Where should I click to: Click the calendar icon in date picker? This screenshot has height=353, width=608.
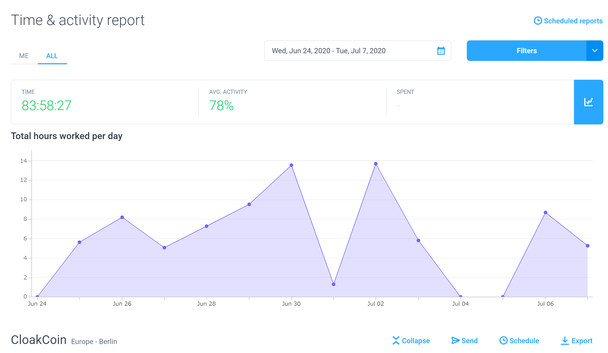coord(441,51)
